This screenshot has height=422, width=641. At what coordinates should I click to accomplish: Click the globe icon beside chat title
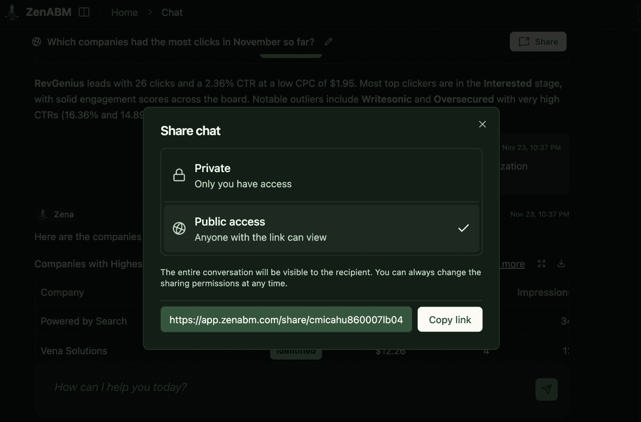37,42
